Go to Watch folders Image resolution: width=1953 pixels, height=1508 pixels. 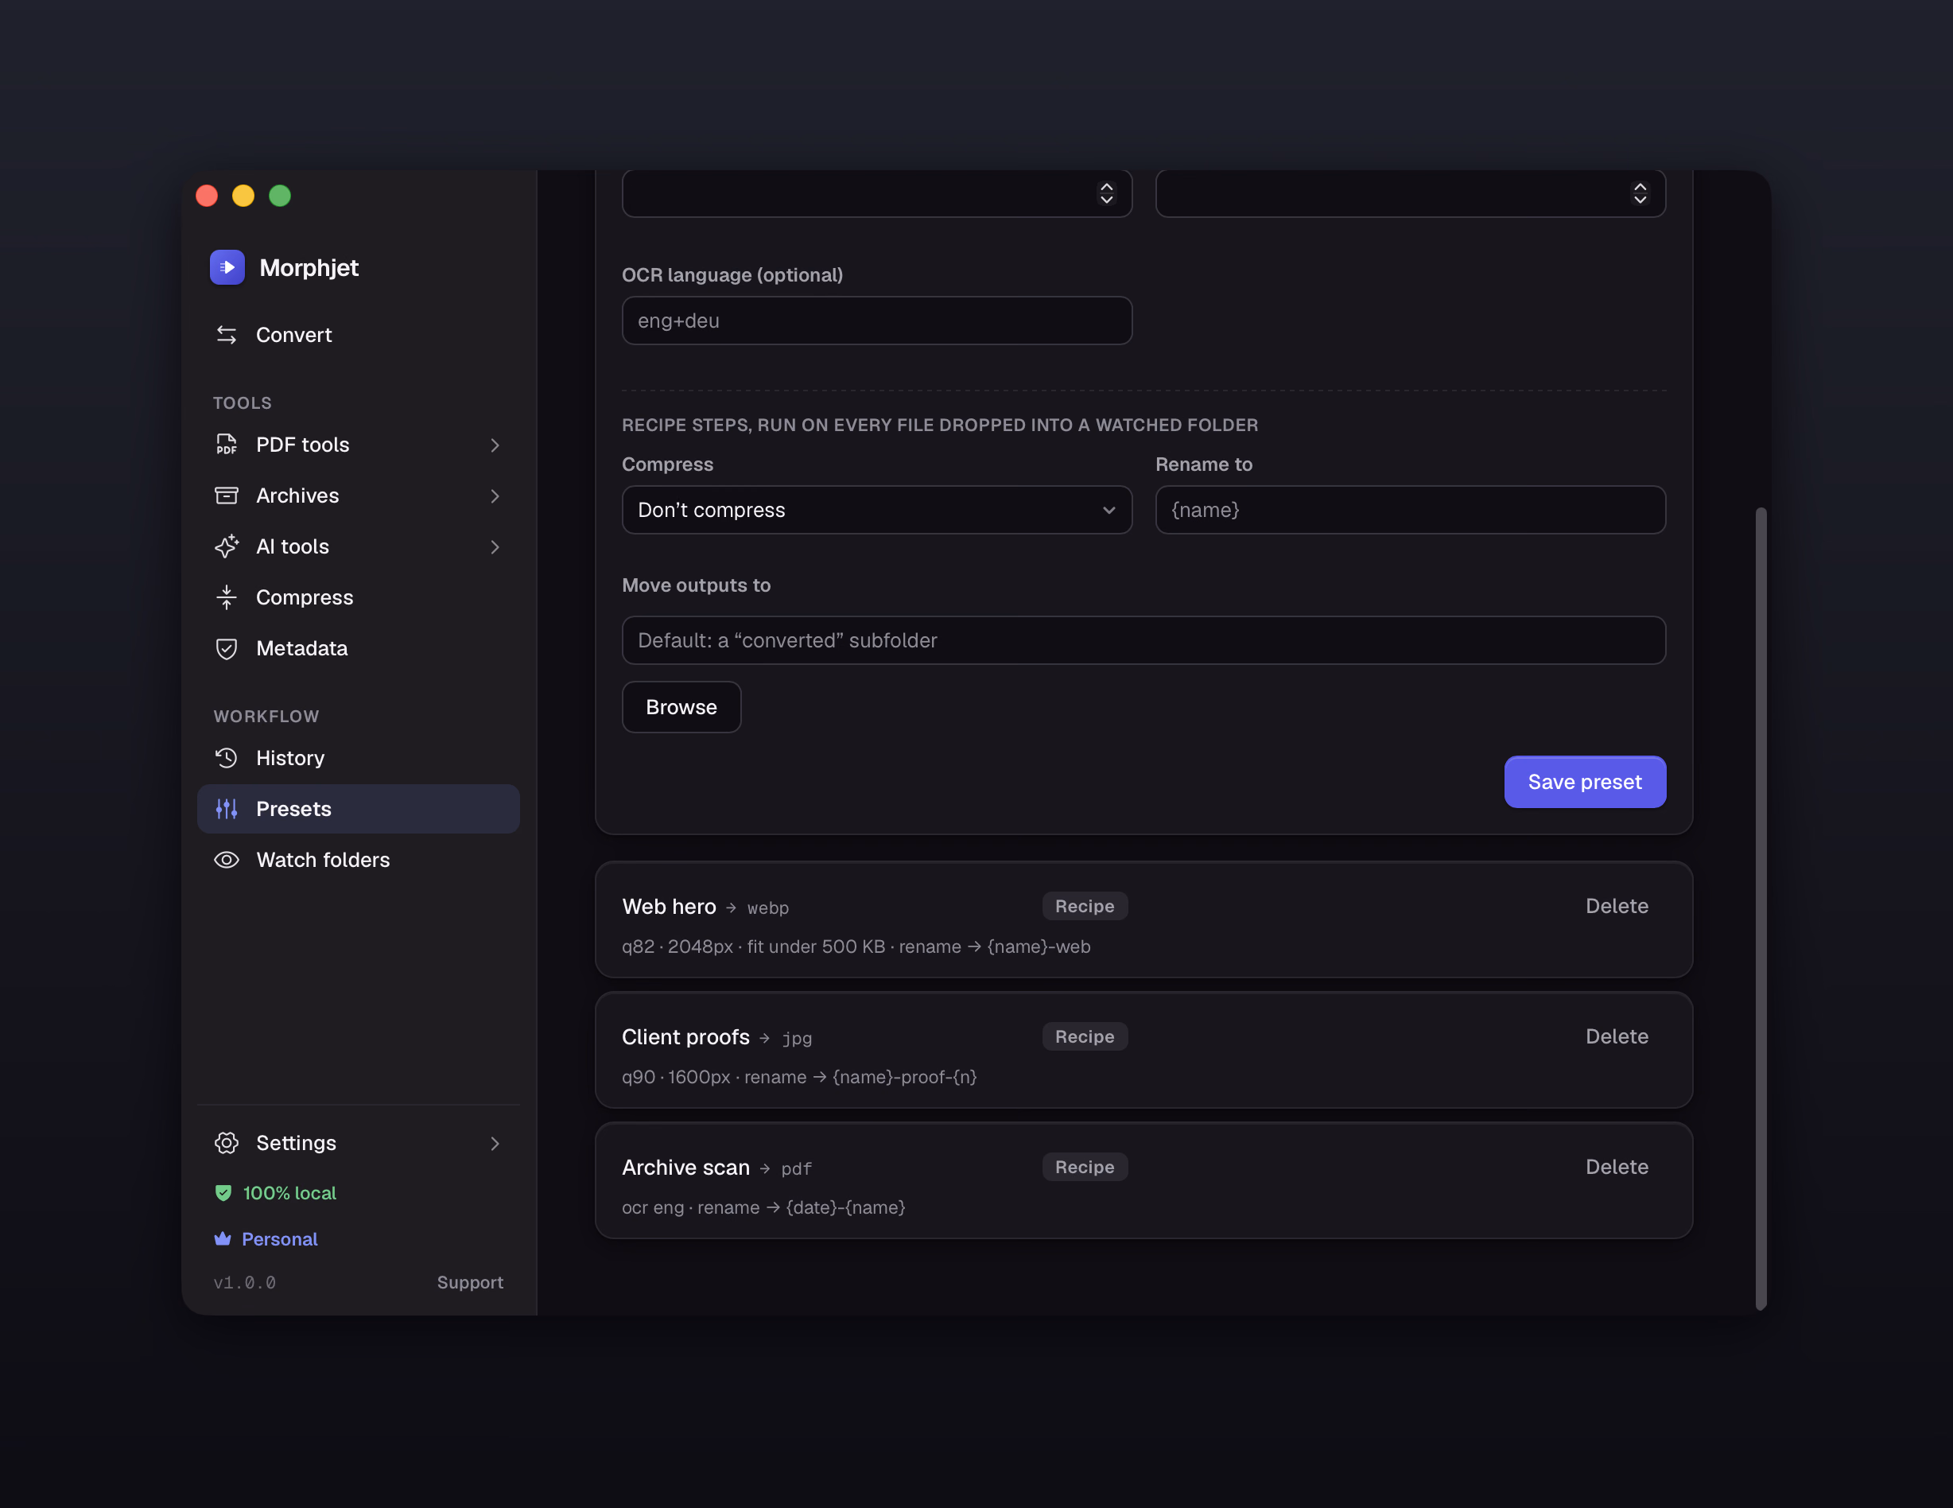[358, 861]
